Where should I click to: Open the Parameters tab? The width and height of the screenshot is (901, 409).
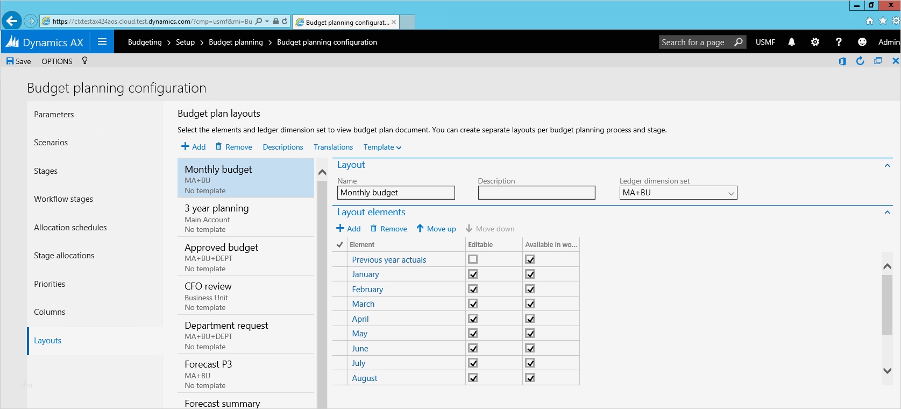point(54,115)
